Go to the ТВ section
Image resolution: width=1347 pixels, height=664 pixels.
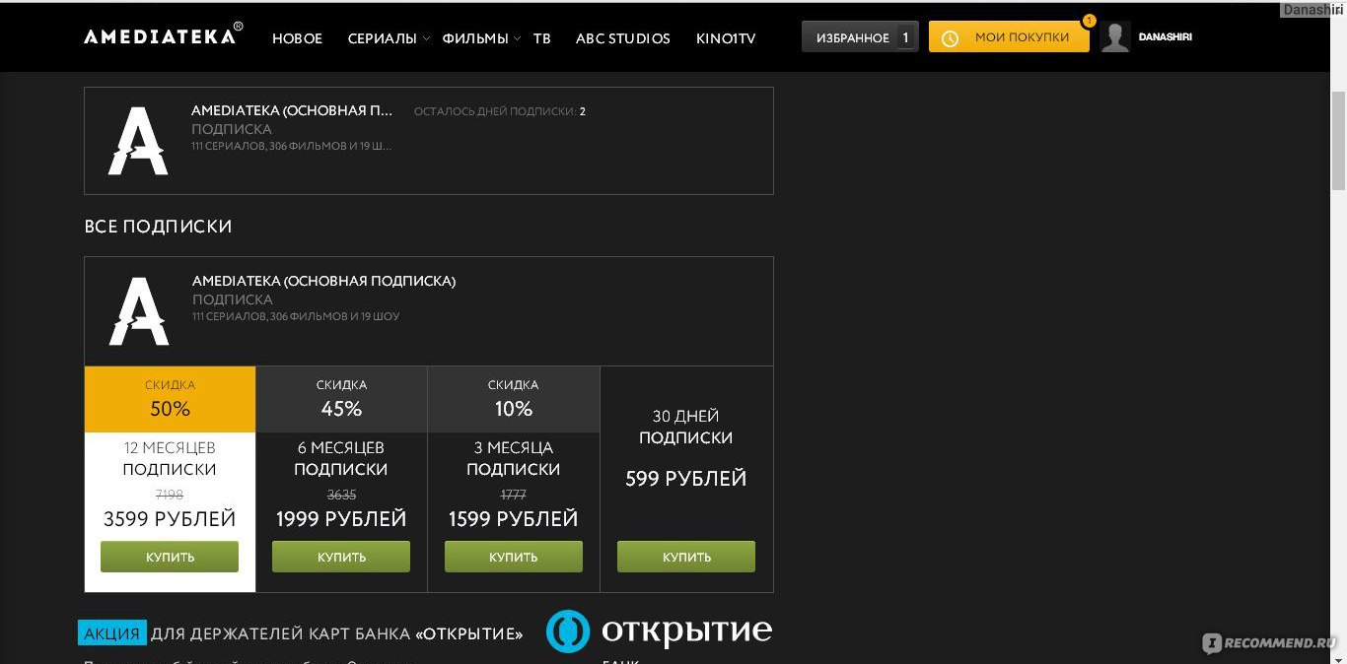click(542, 38)
